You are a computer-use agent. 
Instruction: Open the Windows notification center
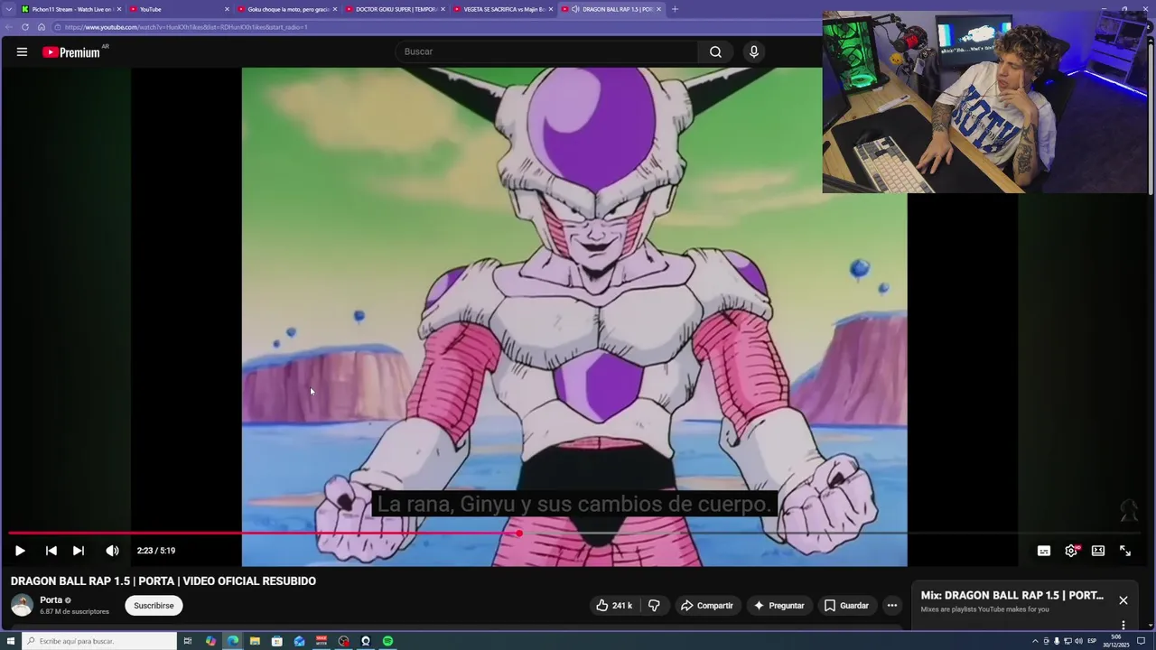1142,641
